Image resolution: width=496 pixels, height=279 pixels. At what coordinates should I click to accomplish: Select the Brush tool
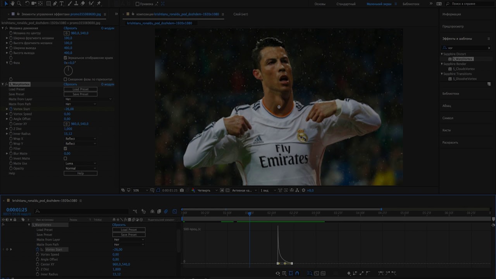coord(70,3)
